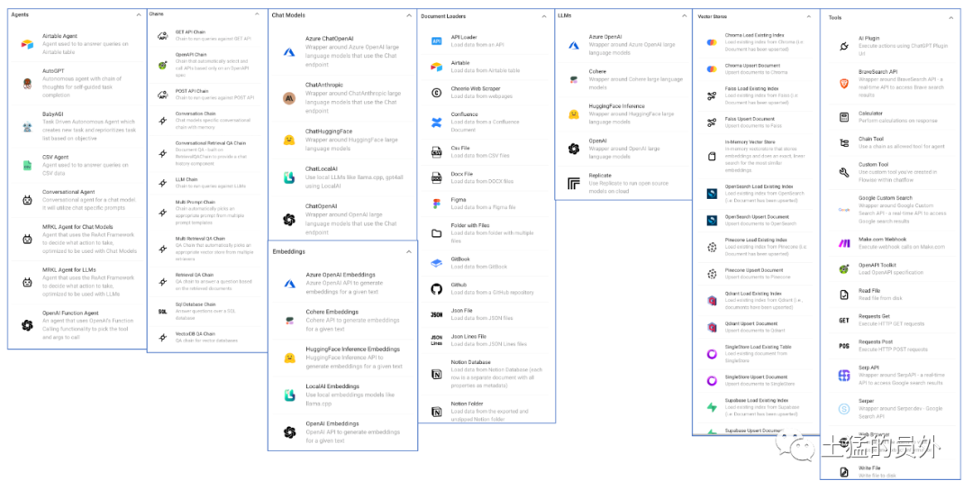Click the BabyAGI agent icon
This screenshot has height=490, width=973.
(x=27, y=127)
